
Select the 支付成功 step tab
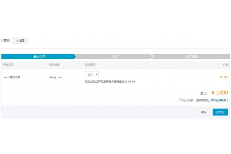pyautogui.click(x=191, y=57)
